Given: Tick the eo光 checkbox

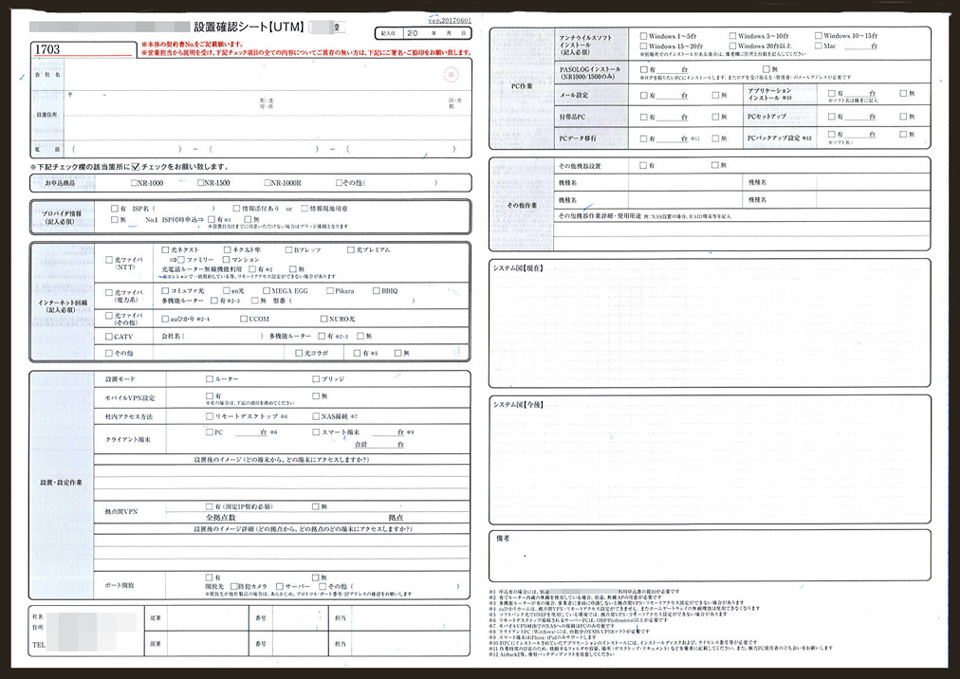Looking at the screenshot, I should point(227,291).
